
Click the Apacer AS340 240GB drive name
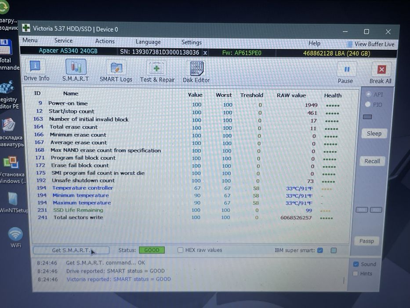(x=68, y=51)
